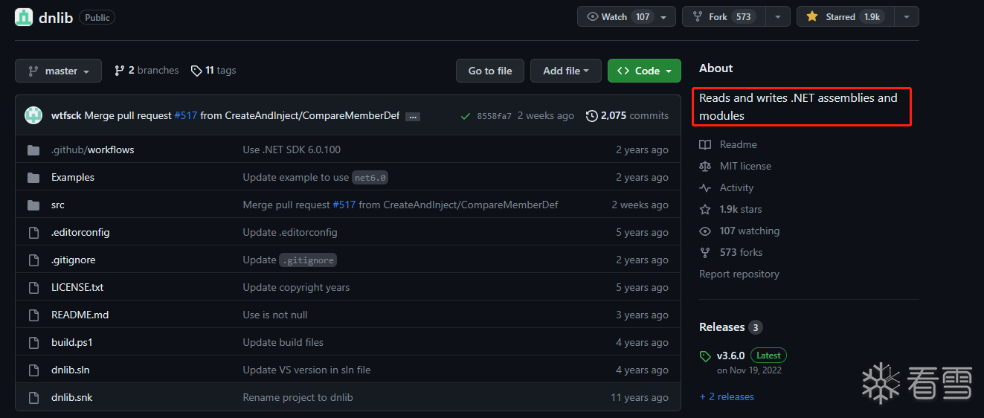The height and width of the screenshot is (418, 984).
Task: Open commit 'Update example to use net6.0'
Action: [316, 177]
